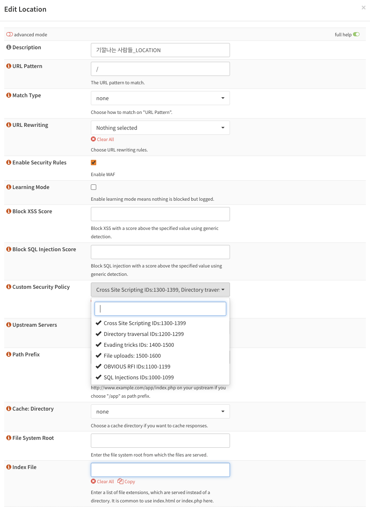Click info icon next to Custom Security Policy
This screenshot has width=370, height=507.
click(9, 287)
